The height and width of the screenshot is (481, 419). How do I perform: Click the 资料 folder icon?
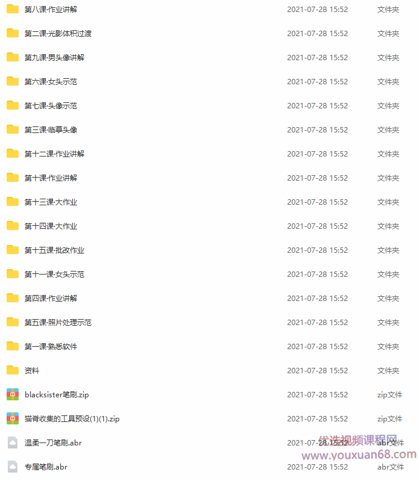[x=13, y=370]
